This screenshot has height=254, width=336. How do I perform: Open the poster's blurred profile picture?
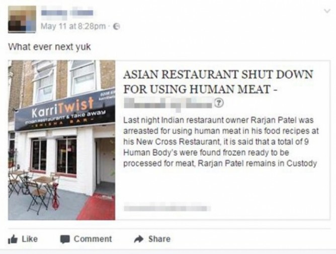point(22,20)
